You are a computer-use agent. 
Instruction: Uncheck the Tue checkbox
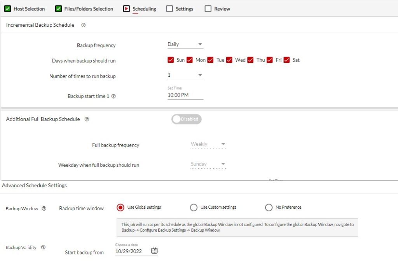(210, 60)
